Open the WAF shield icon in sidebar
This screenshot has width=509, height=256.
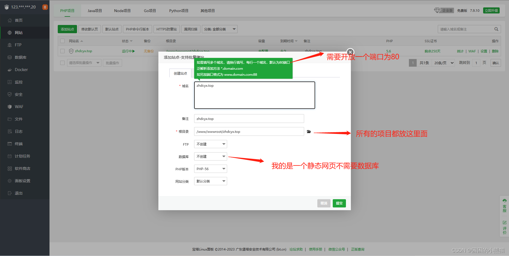[x=10, y=107]
